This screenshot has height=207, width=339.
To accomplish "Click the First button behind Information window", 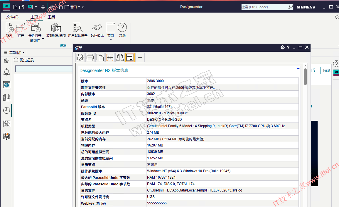I will coord(326,70).
